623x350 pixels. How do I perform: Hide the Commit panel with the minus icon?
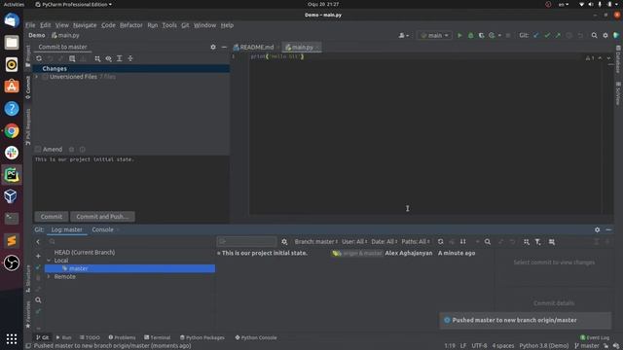224,47
